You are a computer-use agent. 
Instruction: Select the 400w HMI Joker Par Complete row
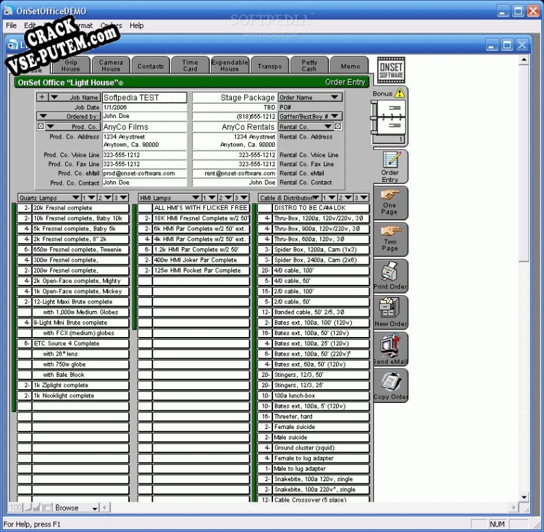(x=193, y=259)
